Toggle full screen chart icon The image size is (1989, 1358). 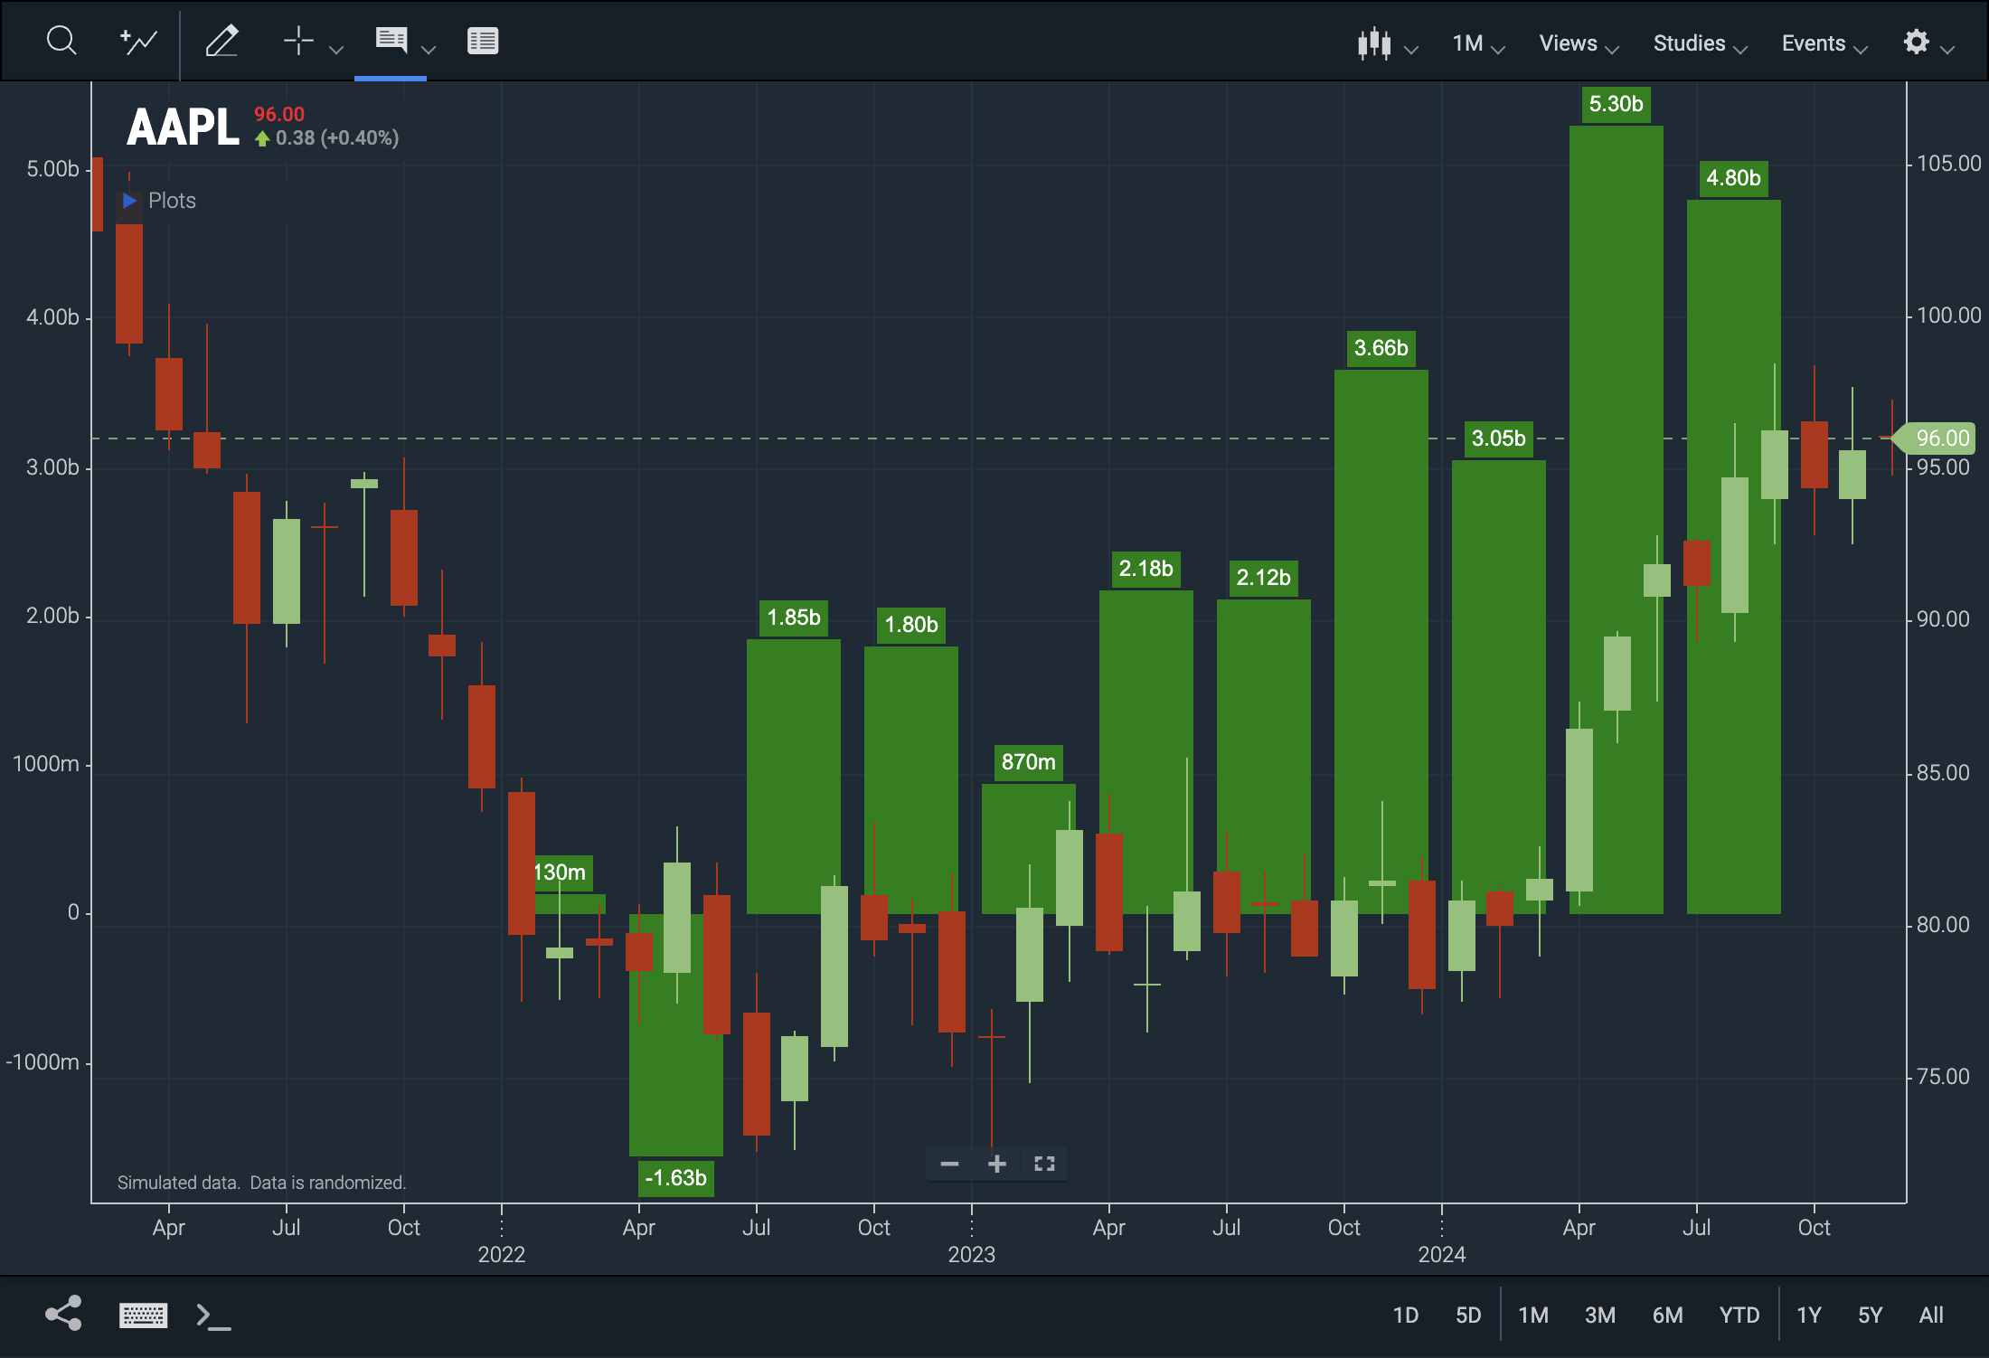[1044, 1164]
